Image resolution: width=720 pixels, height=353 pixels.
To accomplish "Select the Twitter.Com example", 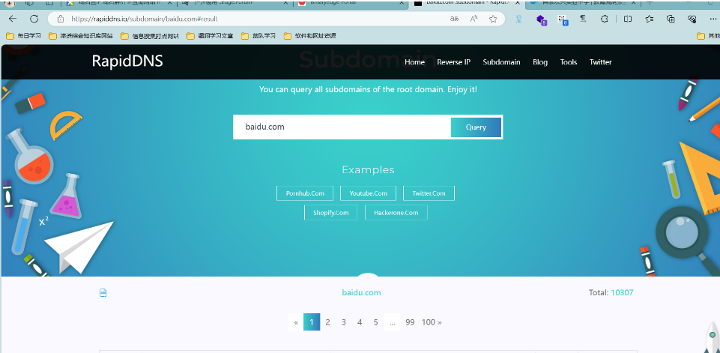I will pos(429,193).
